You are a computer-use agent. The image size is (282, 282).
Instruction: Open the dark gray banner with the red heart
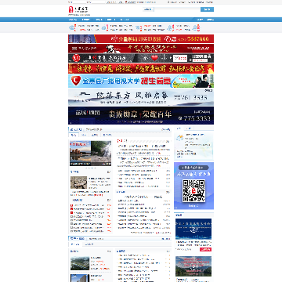(141, 58)
